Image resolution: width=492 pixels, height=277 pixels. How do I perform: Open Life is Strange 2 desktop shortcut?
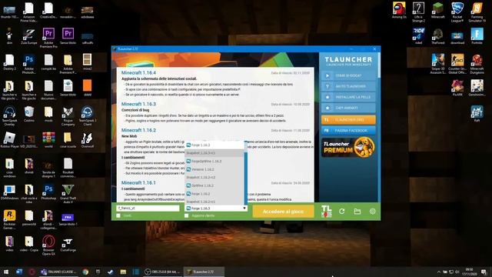point(418,12)
